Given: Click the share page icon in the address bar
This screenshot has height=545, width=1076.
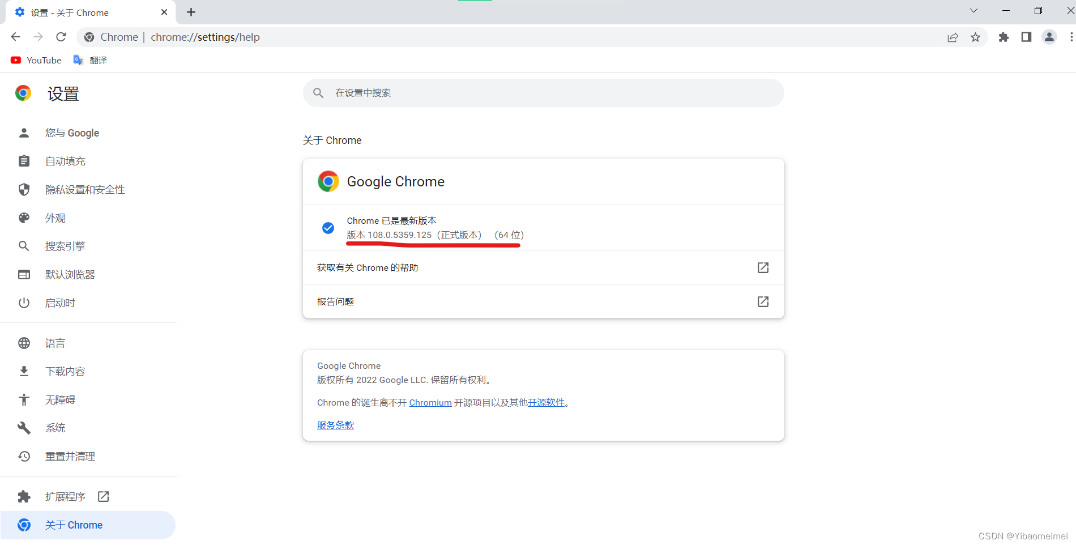Looking at the screenshot, I should (953, 37).
